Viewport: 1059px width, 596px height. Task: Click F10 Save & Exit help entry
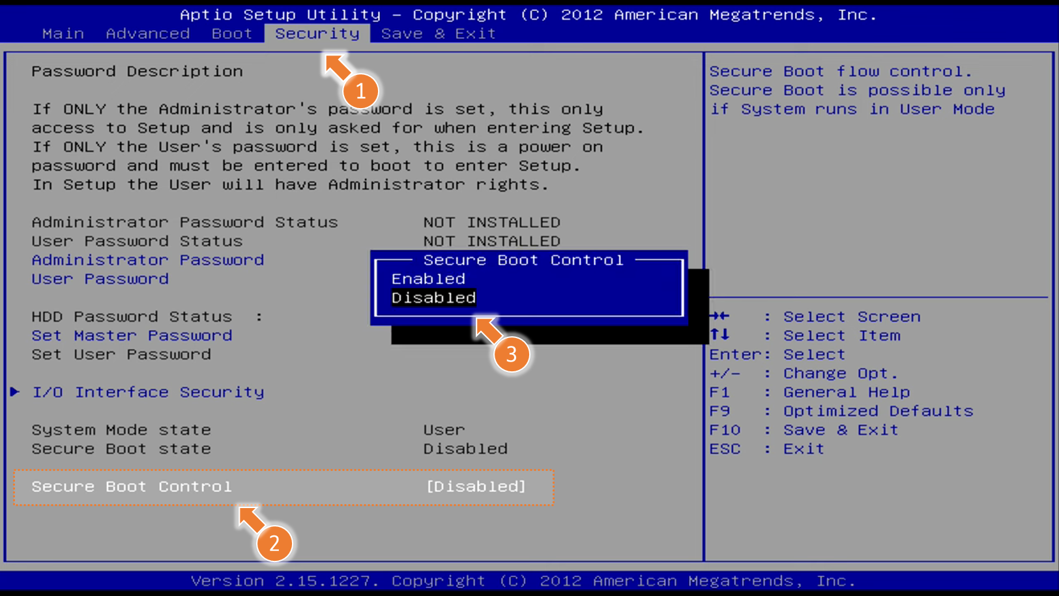(x=804, y=430)
